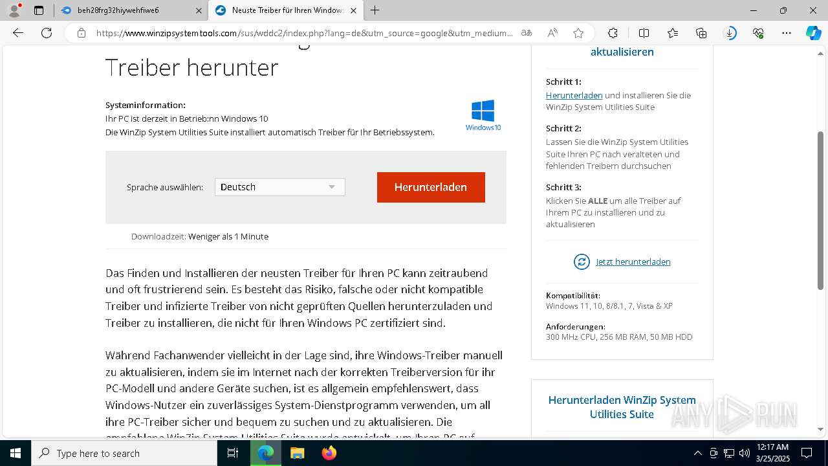This screenshot has height=466, width=828.
Task: Follow Herunterladen link in Schritt 1
Action: pyautogui.click(x=574, y=95)
